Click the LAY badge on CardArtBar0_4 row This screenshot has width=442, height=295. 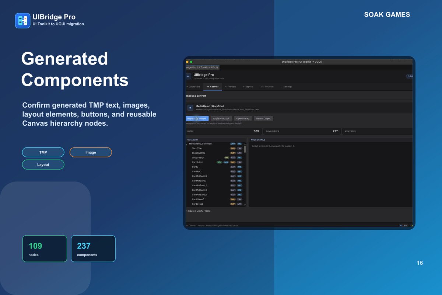tap(233, 195)
